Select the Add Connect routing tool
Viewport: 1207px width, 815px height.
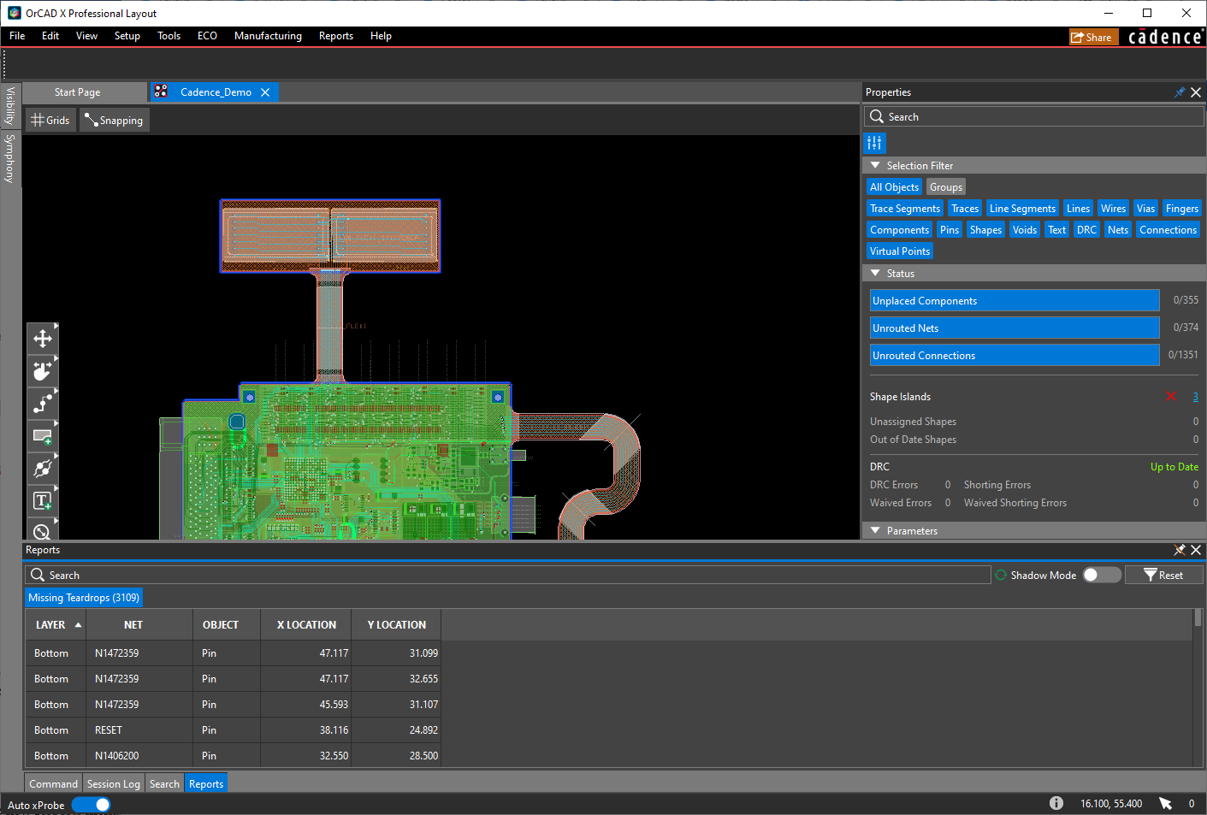[x=42, y=404]
